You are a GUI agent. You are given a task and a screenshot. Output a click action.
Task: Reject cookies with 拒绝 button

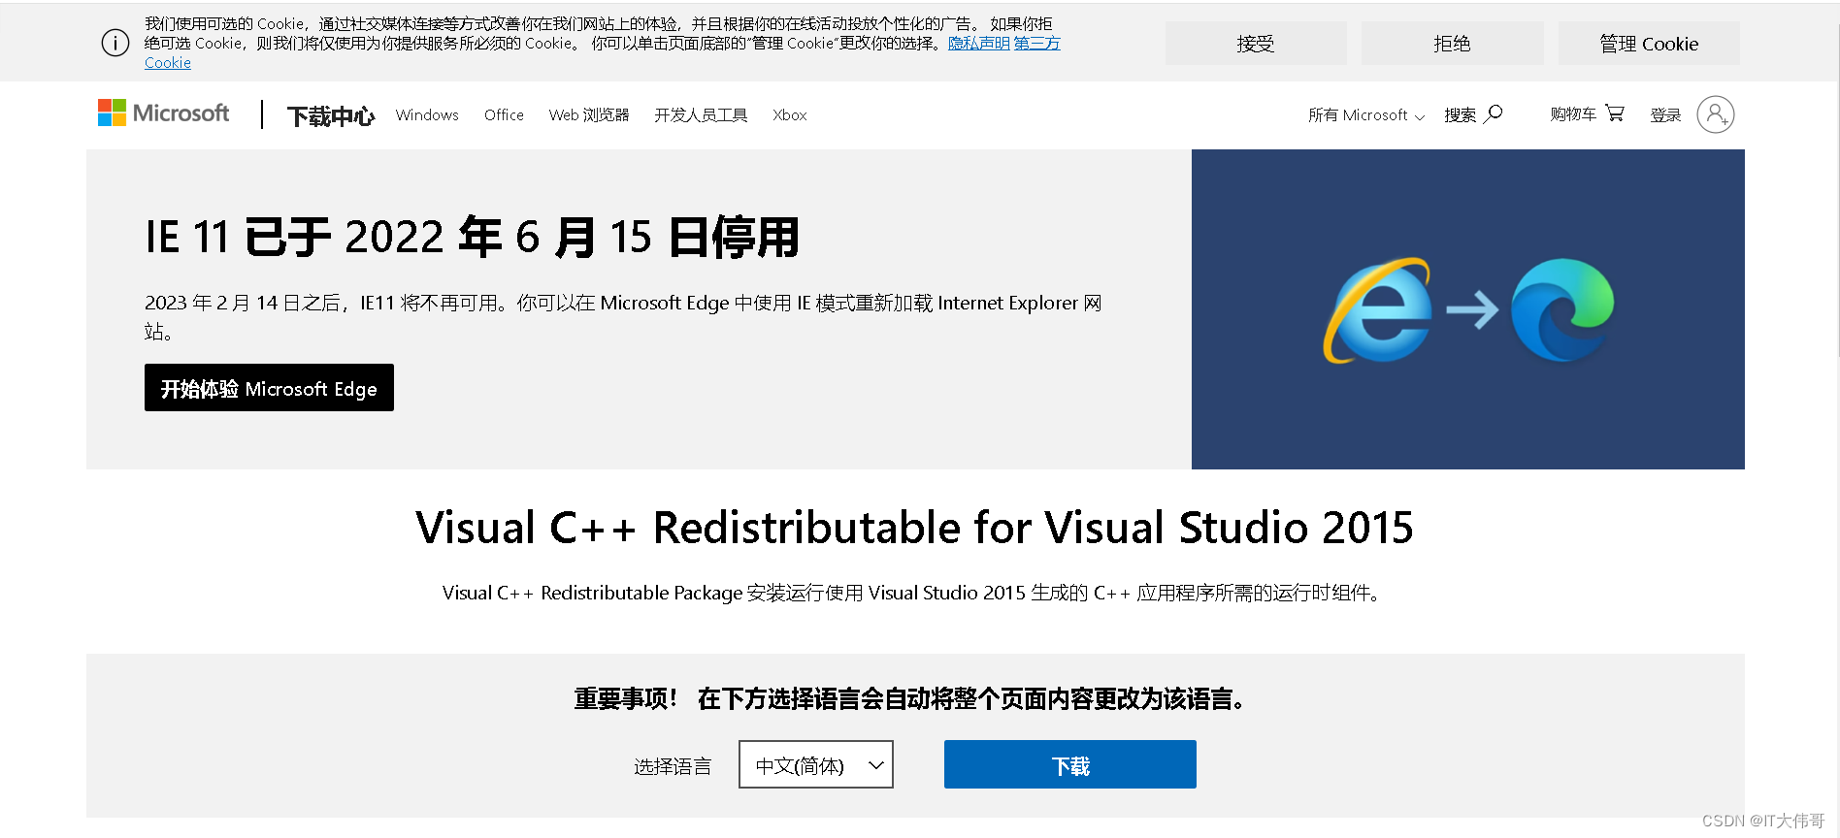click(1452, 44)
